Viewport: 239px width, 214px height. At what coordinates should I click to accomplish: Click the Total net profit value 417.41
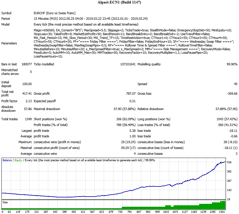[27, 93]
